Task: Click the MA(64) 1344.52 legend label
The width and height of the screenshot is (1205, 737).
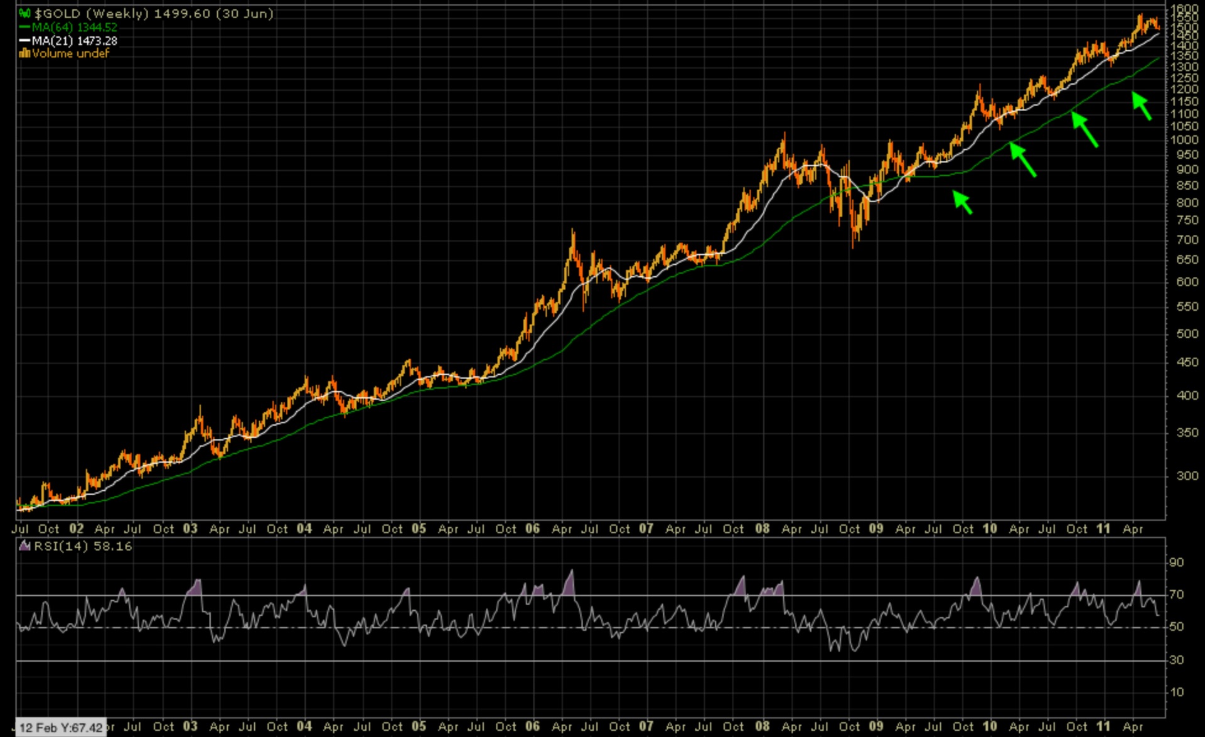Action: [x=74, y=27]
